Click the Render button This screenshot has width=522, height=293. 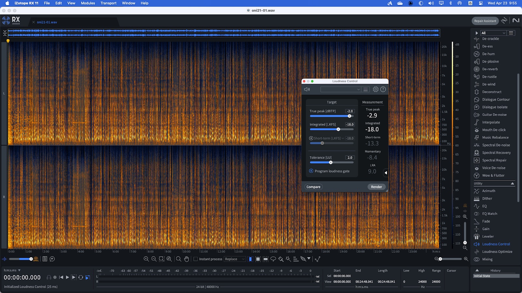click(376, 187)
